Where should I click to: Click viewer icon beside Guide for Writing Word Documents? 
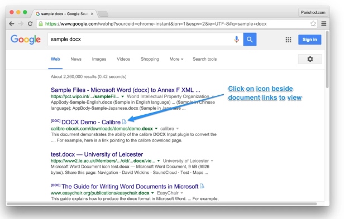[202, 186]
